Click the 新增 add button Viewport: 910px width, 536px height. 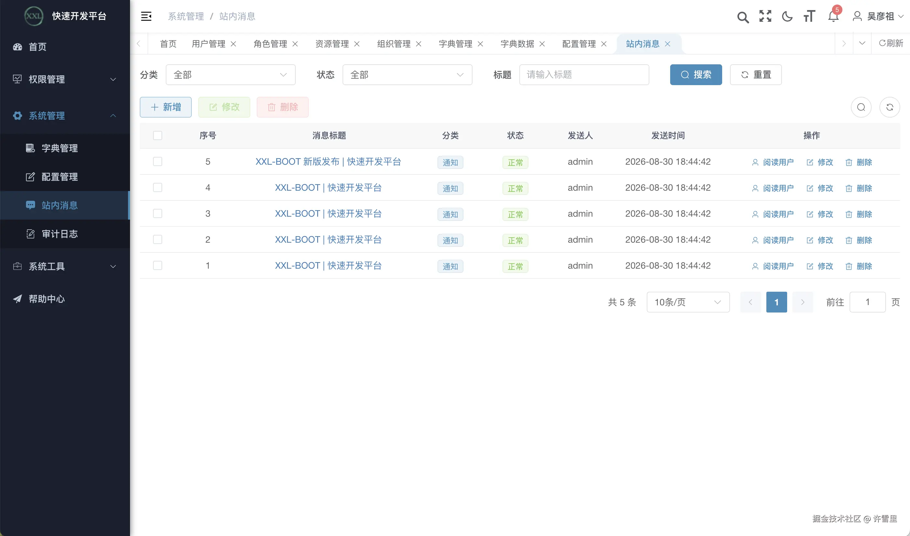166,107
